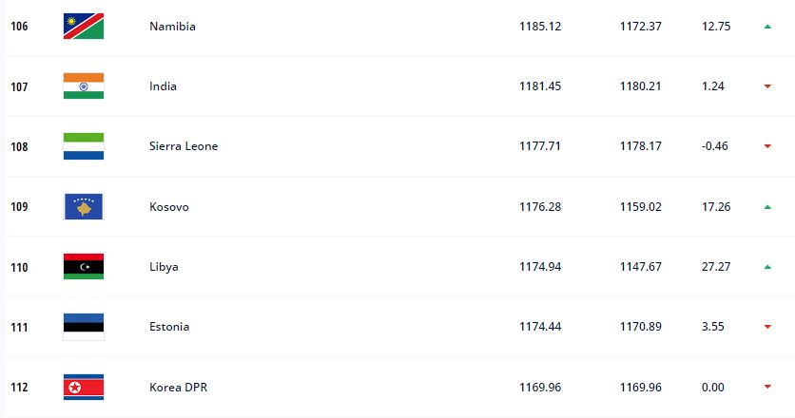Image resolution: width=795 pixels, height=418 pixels.
Task: Open the Estonia team link
Action: 169,327
